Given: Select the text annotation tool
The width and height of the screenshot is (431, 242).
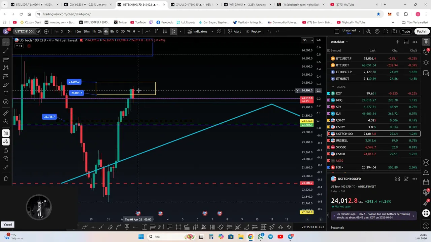Looking at the screenshot, I should point(6,93).
